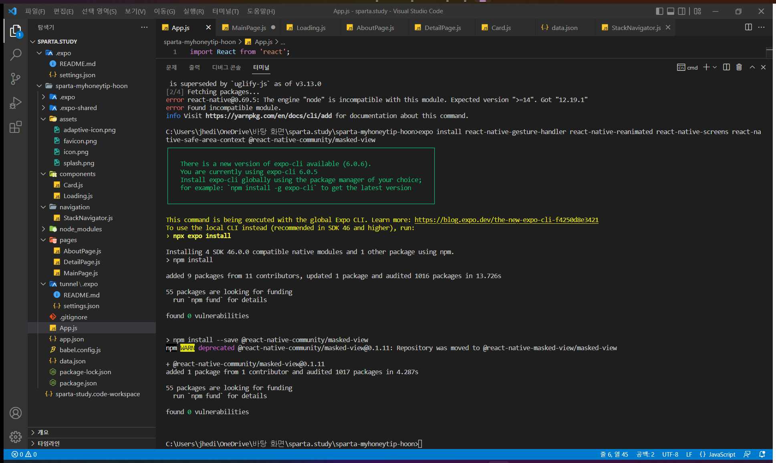Open the Customize Layout icon
Image resolution: width=776 pixels, height=463 pixels.
(x=697, y=11)
